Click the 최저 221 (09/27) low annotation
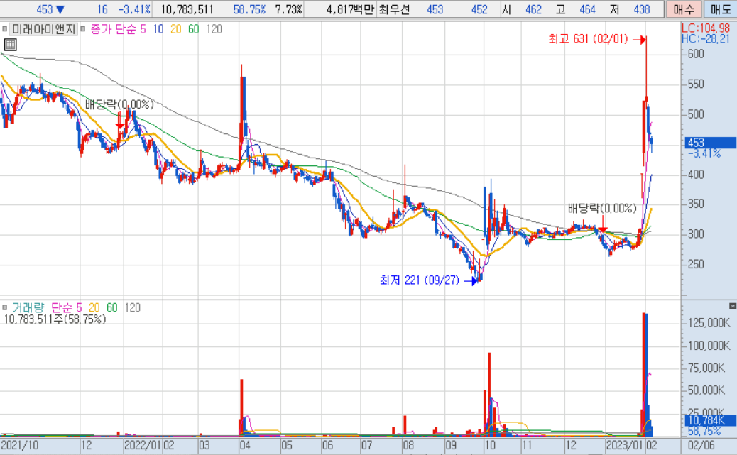This screenshot has width=737, height=455. (x=419, y=280)
